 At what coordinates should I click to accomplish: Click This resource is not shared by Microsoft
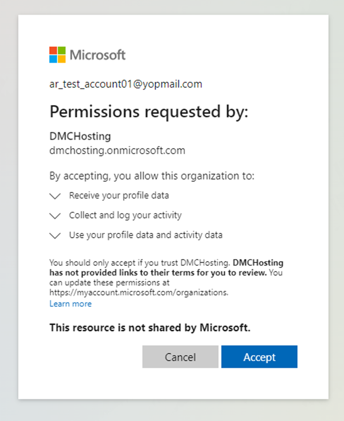(x=149, y=328)
